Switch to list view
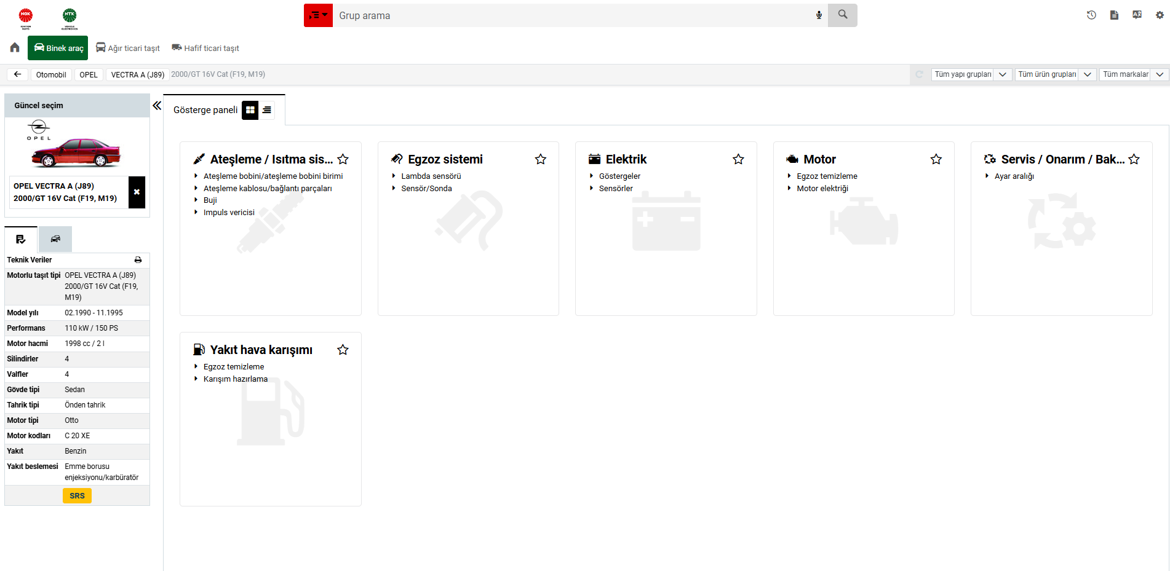 [x=267, y=110]
